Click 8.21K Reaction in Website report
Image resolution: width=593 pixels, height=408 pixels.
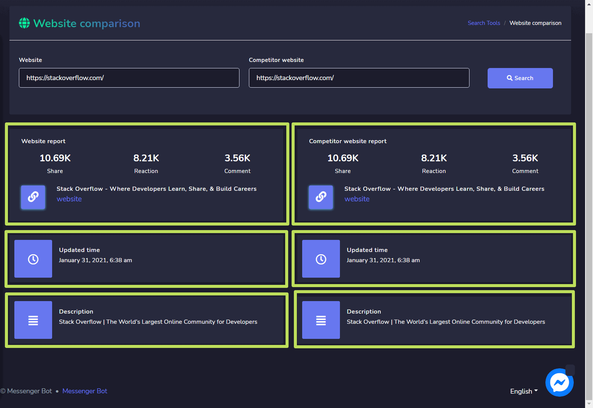tap(146, 164)
